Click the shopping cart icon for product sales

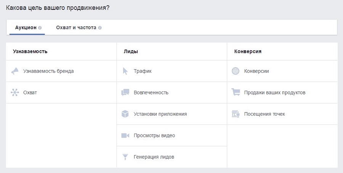click(x=236, y=92)
